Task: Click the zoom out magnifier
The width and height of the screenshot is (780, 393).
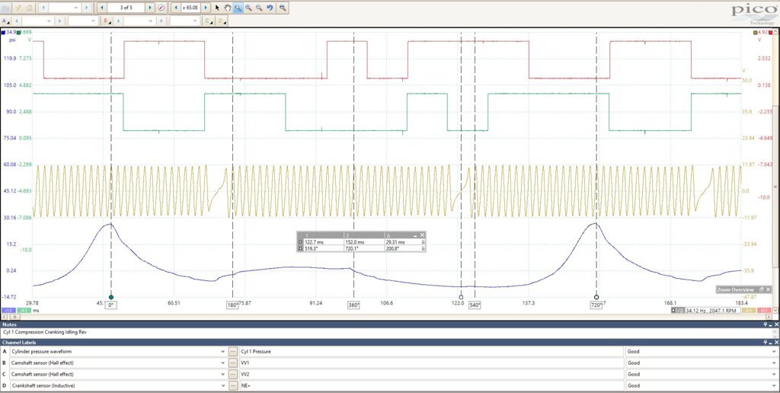Action: tap(259, 8)
